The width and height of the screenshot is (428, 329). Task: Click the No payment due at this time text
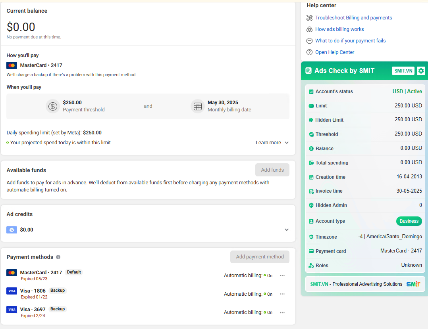pyautogui.click(x=34, y=37)
